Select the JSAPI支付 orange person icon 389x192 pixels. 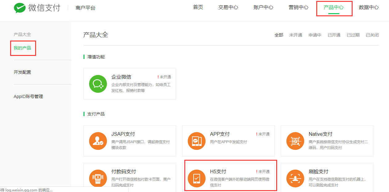point(98,141)
